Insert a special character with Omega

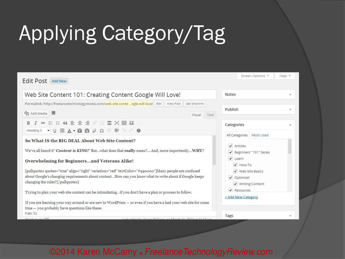point(102,131)
